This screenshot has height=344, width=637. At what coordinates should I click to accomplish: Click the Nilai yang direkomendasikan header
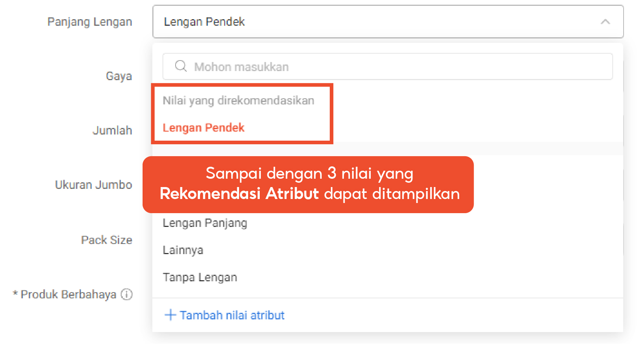pyautogui.click(x=238, y=100)
